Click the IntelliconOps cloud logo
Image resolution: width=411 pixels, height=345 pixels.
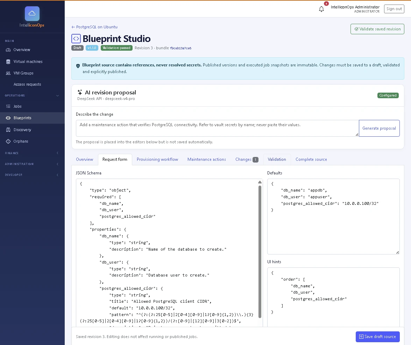click(x=32, y=14)
